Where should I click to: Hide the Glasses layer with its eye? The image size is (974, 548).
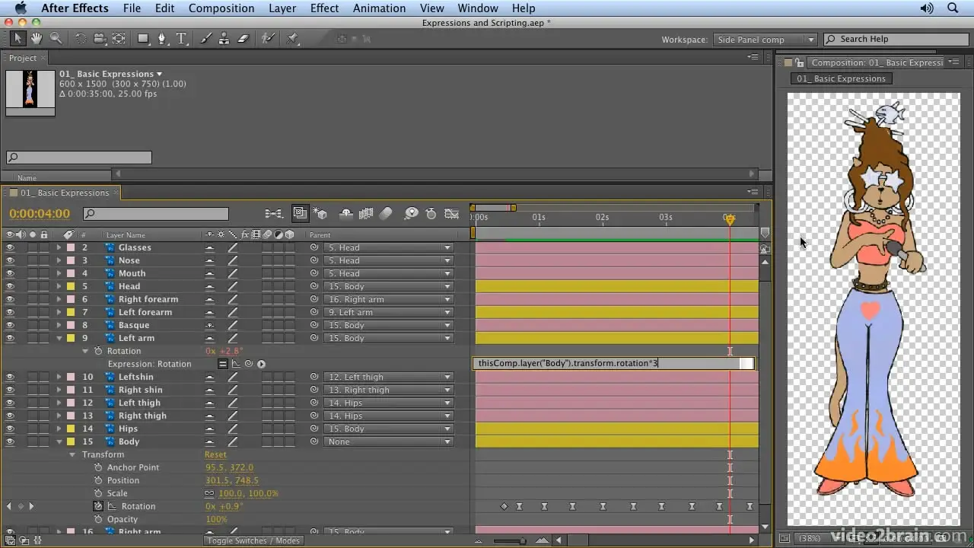pyautogui.click(x=10, y=247)
